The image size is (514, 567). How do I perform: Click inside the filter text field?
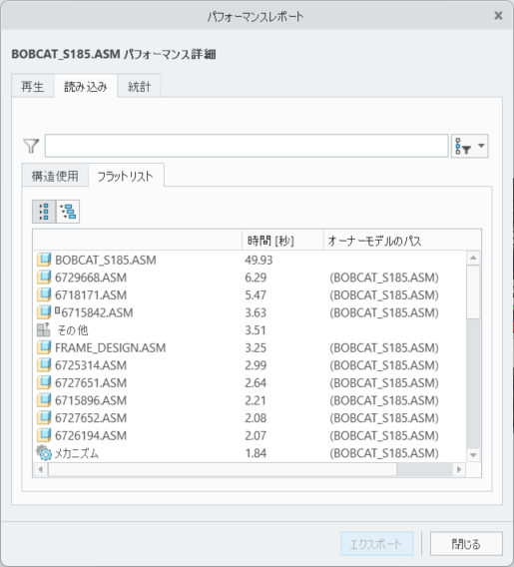247,146
